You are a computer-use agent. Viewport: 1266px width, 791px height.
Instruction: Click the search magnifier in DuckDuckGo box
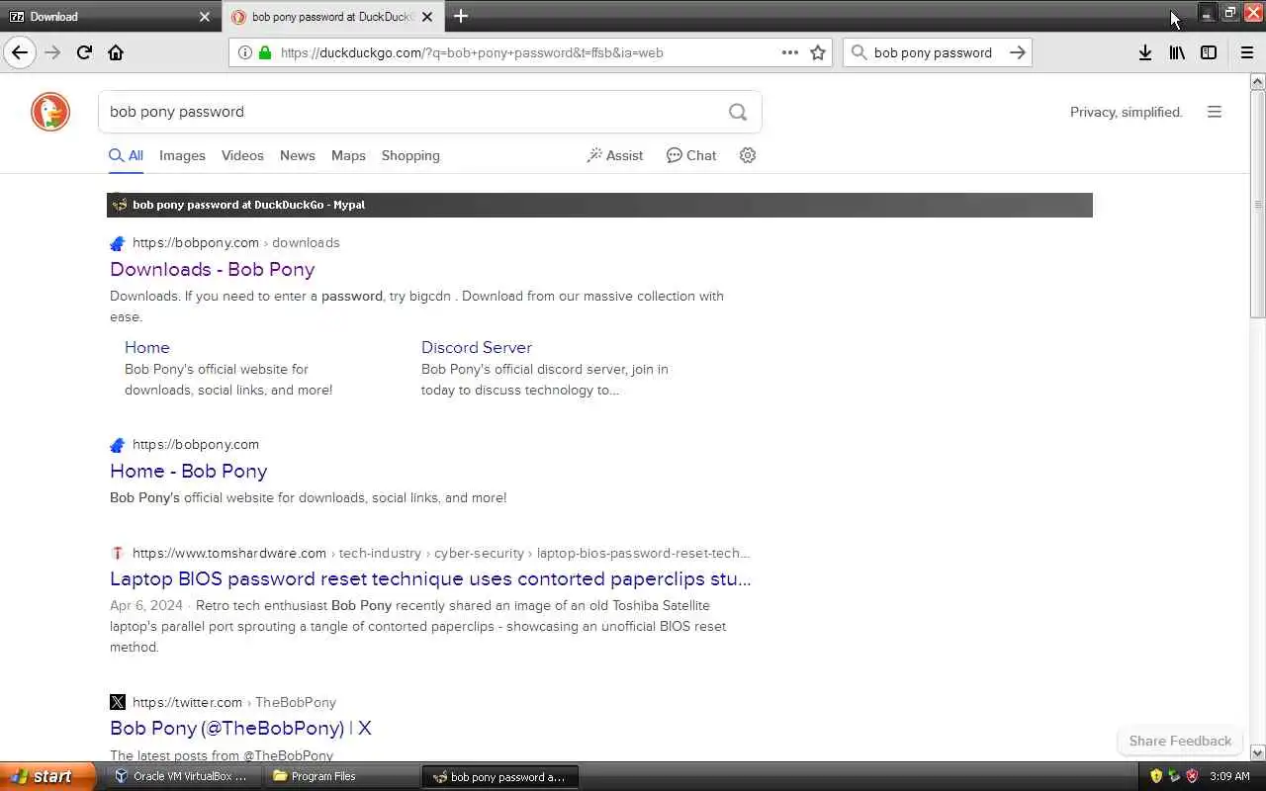point(738,112)
